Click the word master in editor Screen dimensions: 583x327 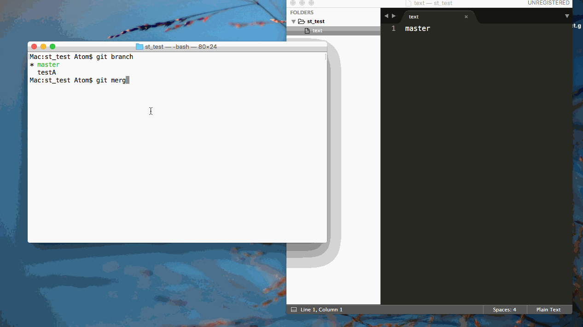(418, 29)
